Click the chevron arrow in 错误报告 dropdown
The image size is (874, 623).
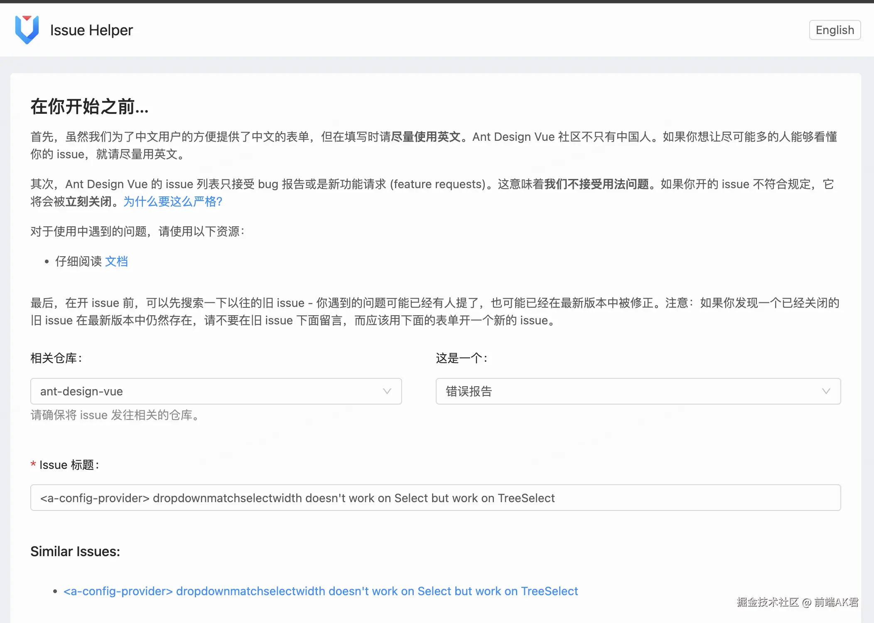coord(826,391)
